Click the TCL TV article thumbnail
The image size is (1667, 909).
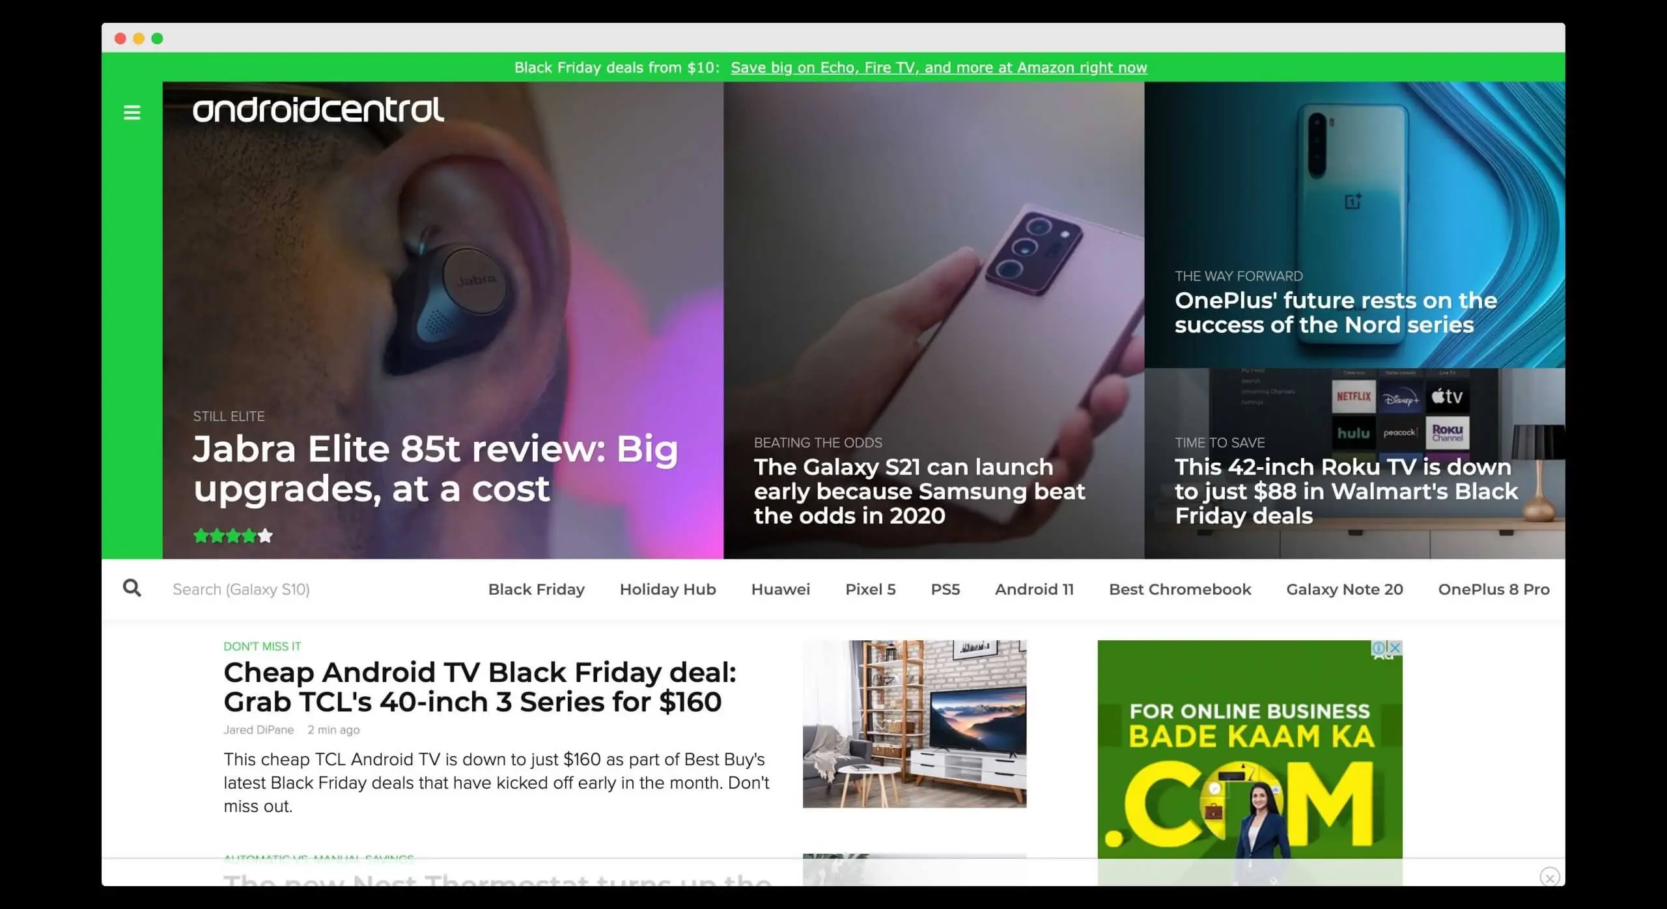click(914, 724)
